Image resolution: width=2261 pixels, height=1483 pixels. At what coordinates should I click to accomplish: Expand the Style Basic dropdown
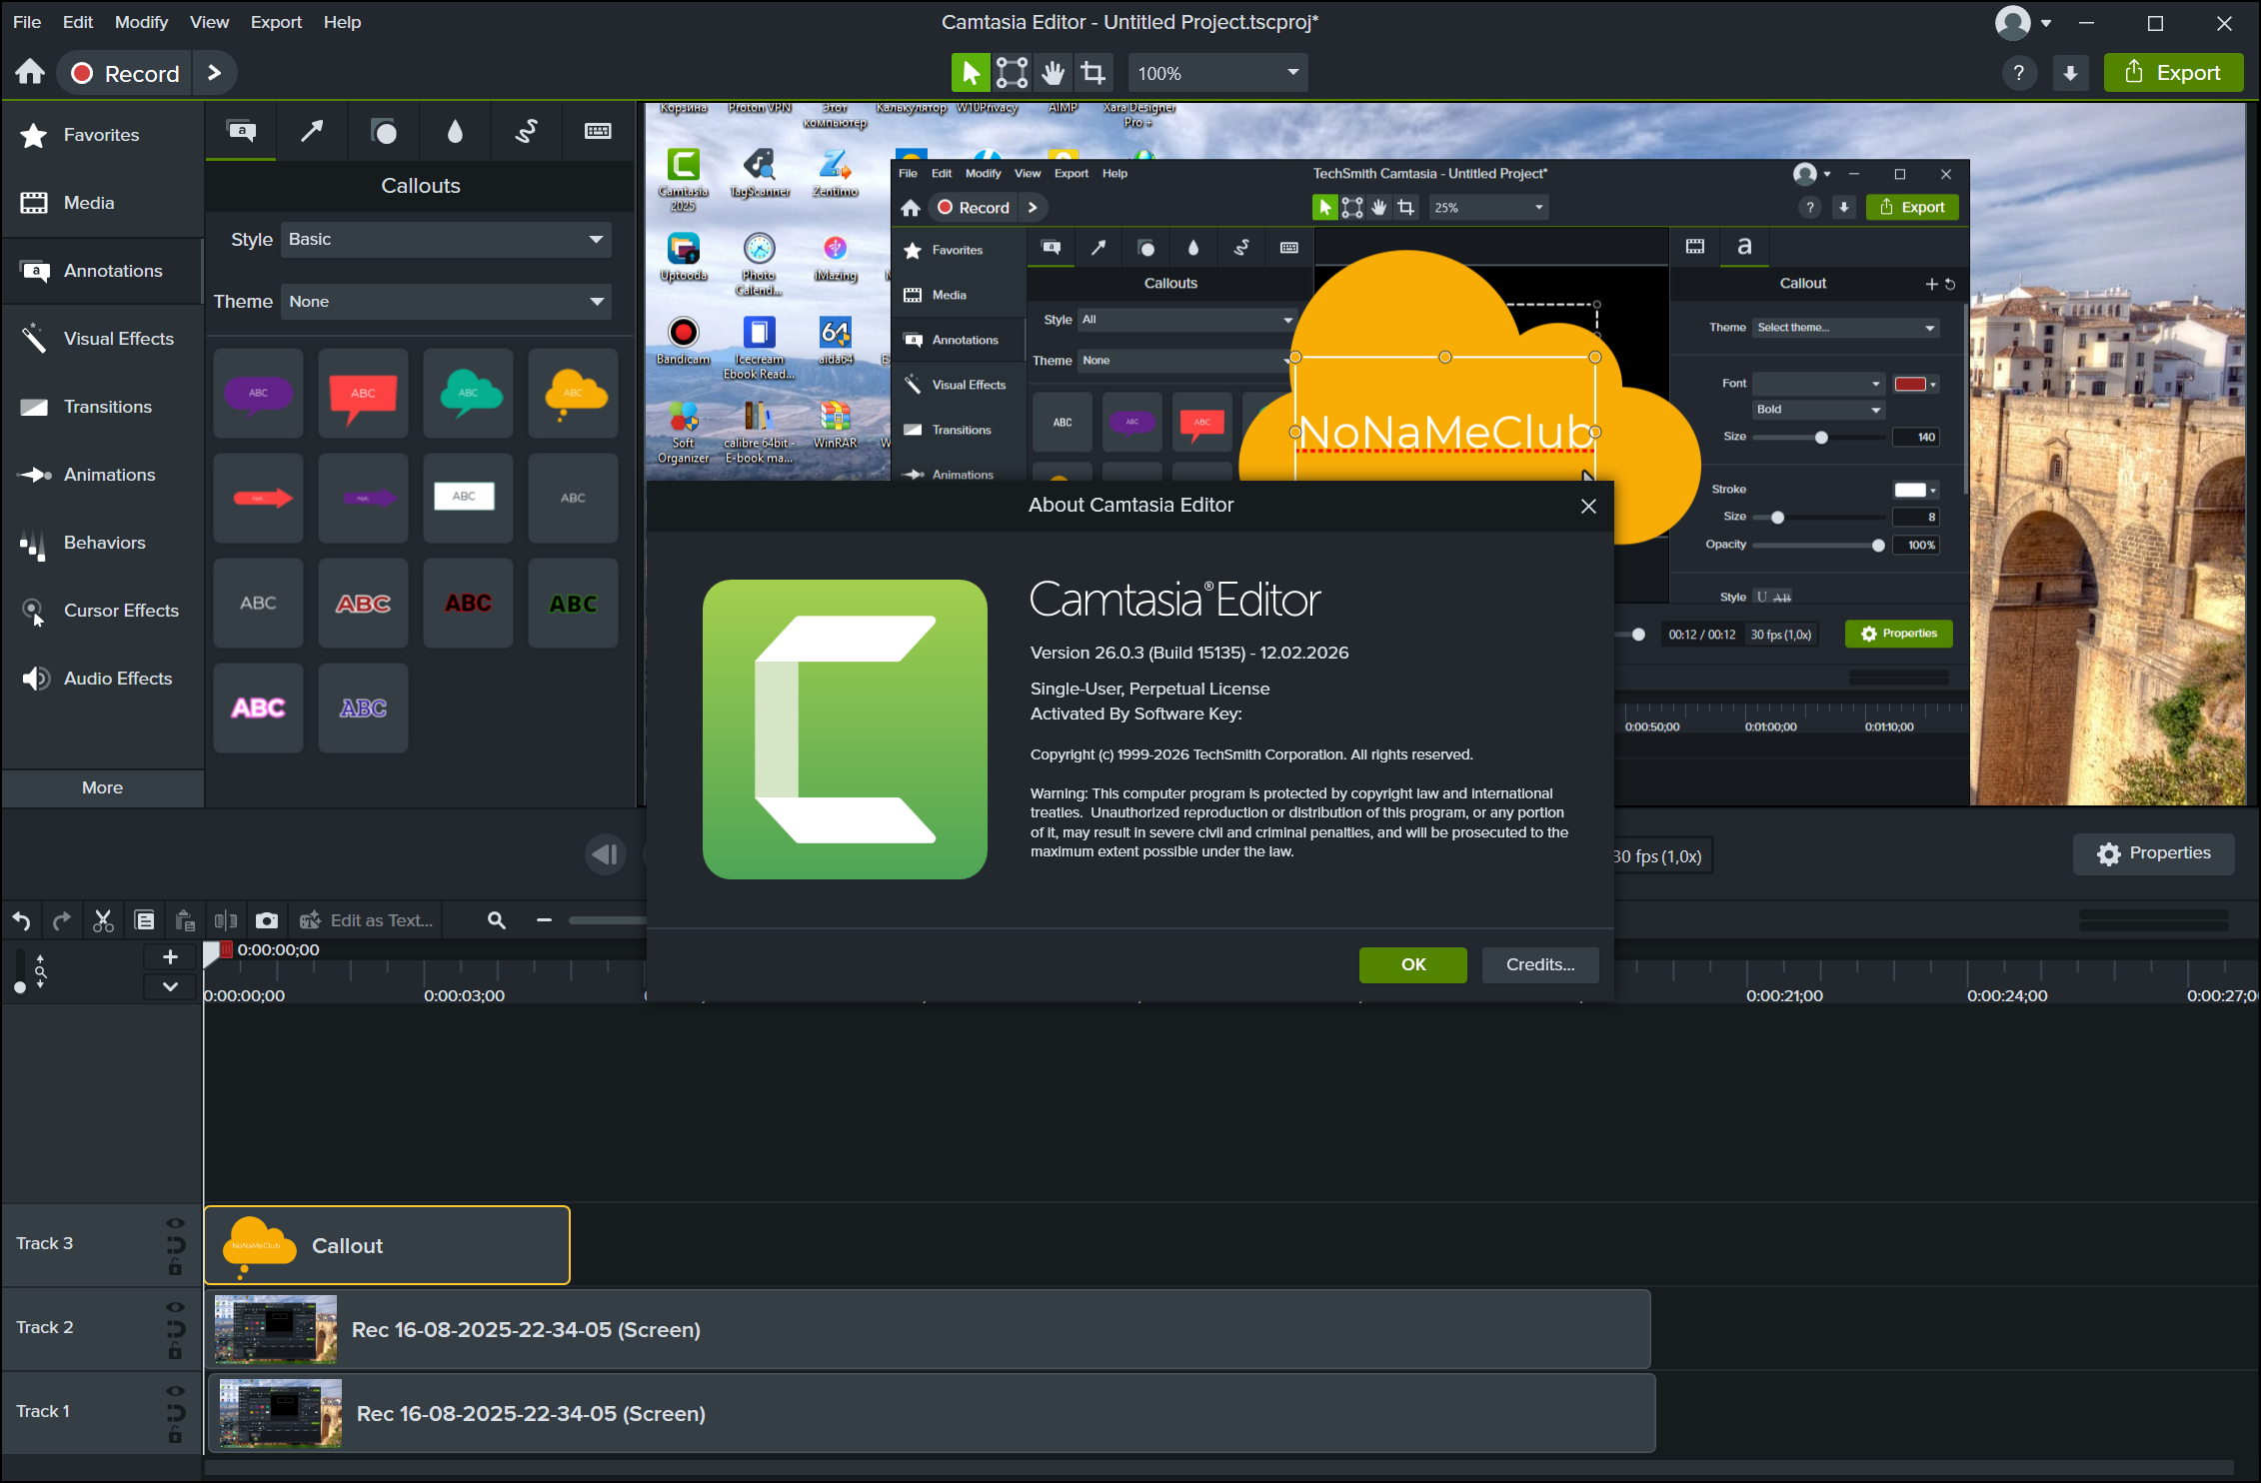click(446, 240)
